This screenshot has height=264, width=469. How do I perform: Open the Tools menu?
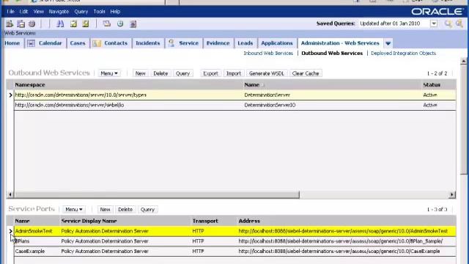click(99, 12)
